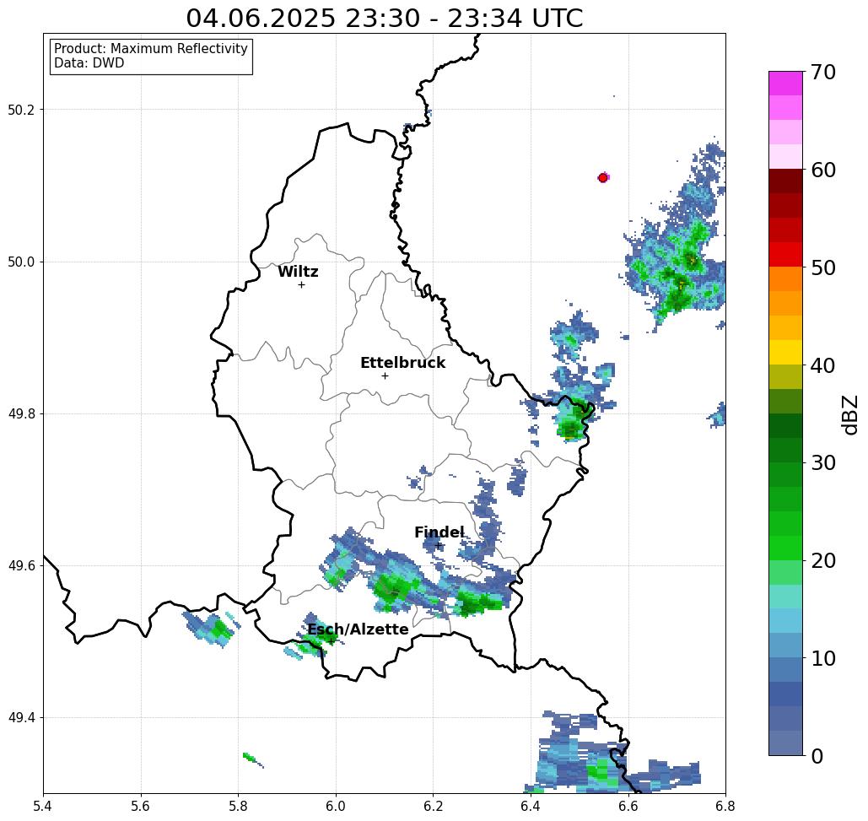Click the red circle marker on map
Screen dimensions: 868x821
pyautogui.click(x=603, y=178)
